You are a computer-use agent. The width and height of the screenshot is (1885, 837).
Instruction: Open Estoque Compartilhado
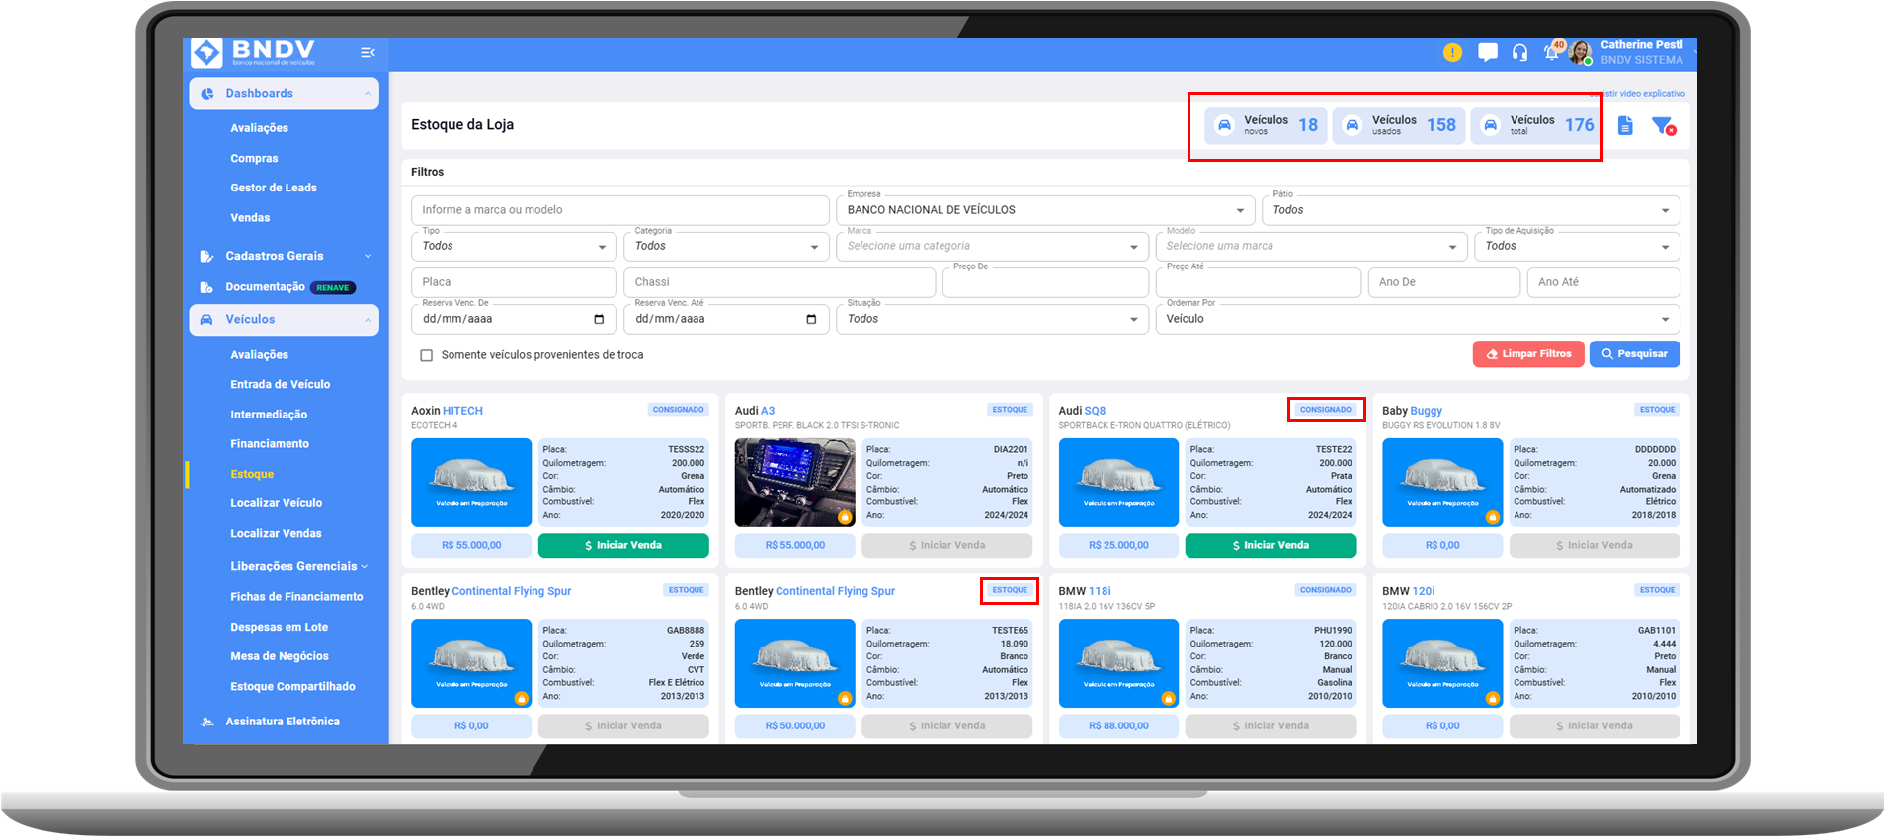tap(292, 687)
